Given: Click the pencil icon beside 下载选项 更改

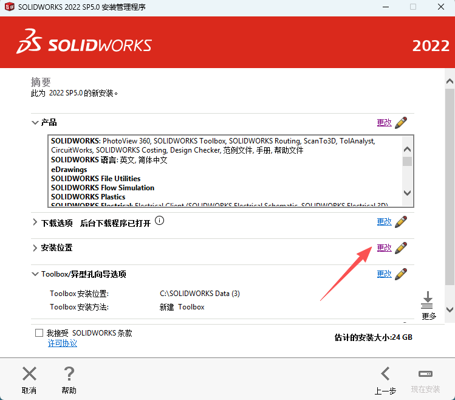Looking at the screenshot, I should tap(401, 222).
